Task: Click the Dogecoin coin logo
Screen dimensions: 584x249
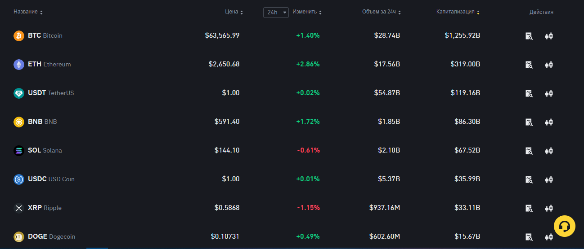Action: 19,236
